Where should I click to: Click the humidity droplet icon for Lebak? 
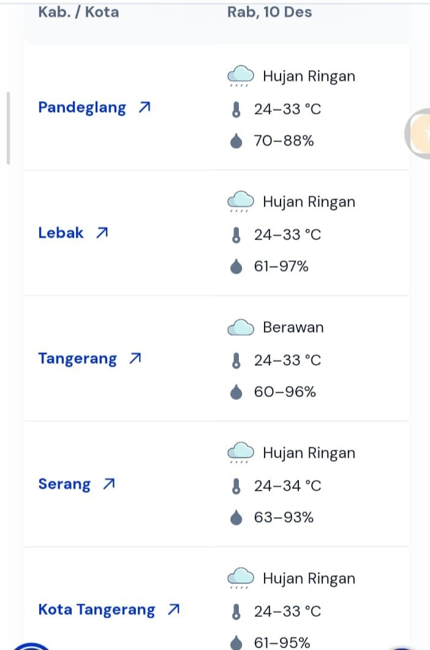(x=236, y=266)
